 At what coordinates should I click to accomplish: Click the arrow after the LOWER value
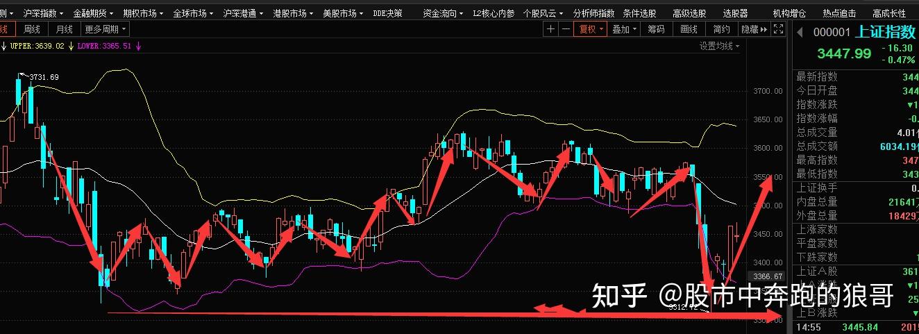click(x=138, y=46)
